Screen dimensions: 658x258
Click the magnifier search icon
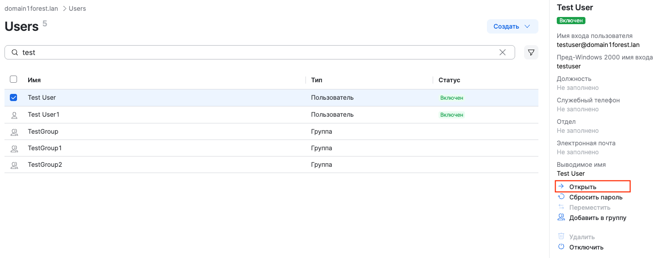[15, 52]
